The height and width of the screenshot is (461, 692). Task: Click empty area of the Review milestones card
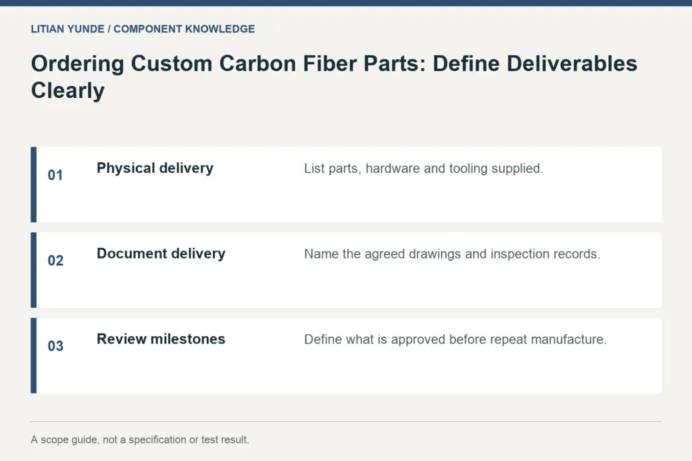441,374
